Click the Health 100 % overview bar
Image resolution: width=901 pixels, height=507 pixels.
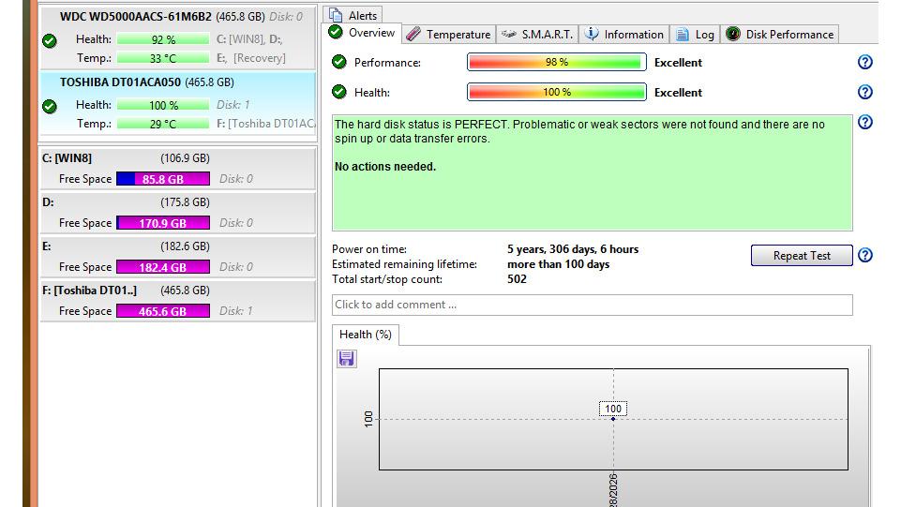pyautogui.click(x=556, y=92)
